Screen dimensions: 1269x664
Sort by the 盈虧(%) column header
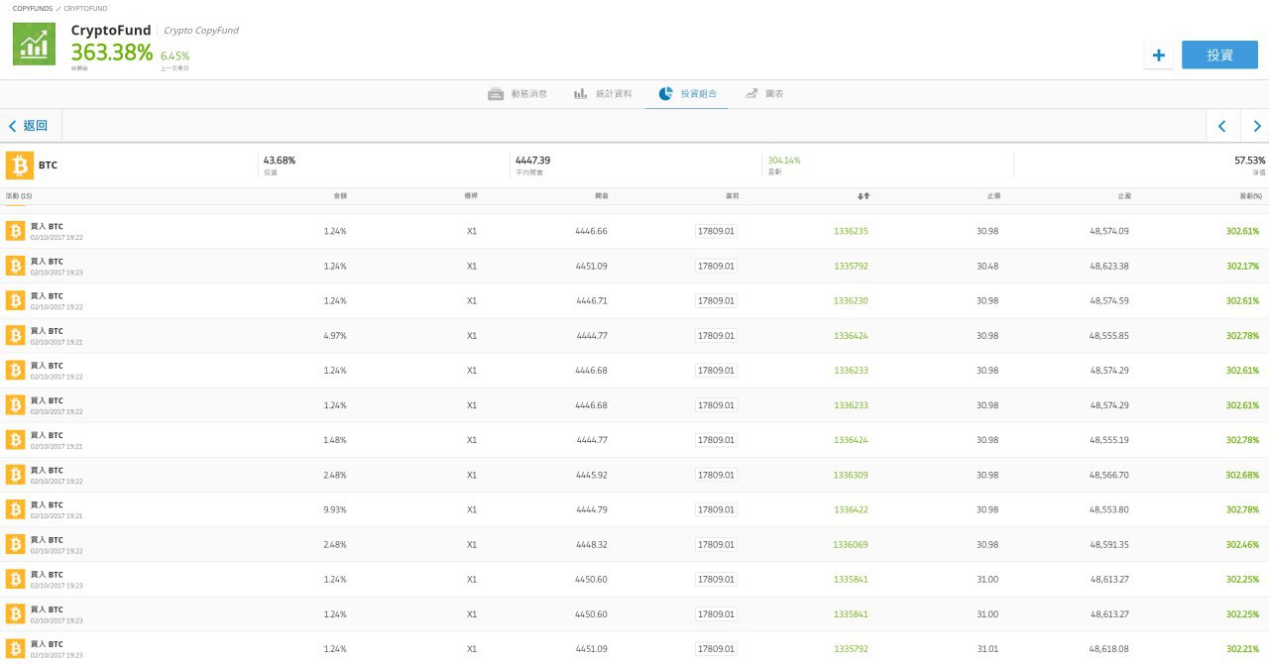coord(1251,196)
